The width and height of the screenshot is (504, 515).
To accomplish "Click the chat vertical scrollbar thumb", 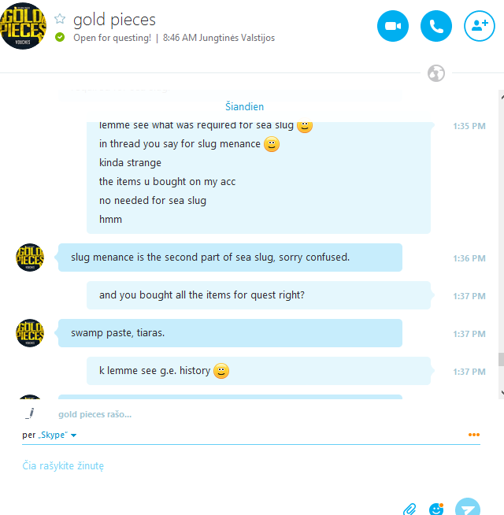I will click(501, 359).
